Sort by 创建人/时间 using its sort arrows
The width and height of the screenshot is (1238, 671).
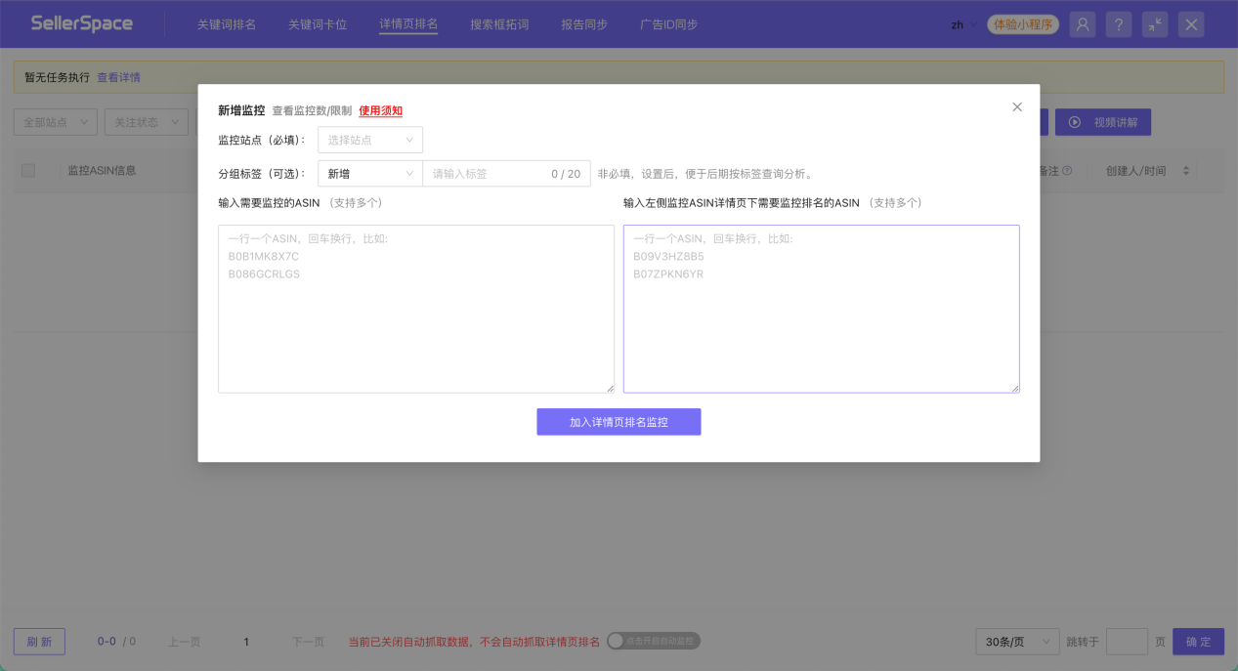(1185, 170)
